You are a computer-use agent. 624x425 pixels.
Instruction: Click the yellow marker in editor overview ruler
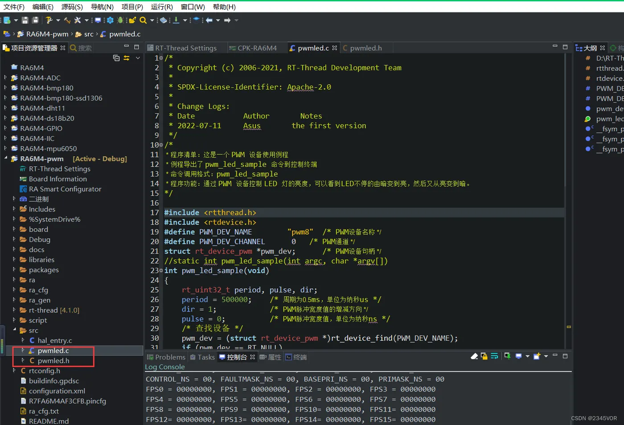click(569, 327)
